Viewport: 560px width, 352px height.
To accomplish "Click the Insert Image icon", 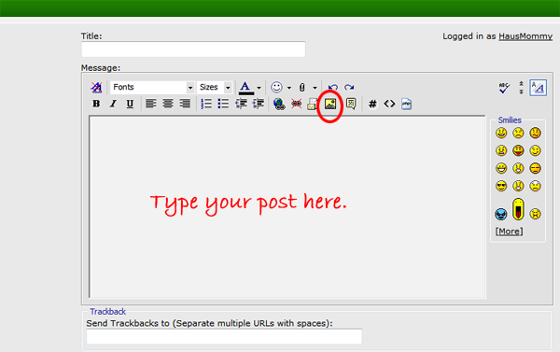I will 330,104.
